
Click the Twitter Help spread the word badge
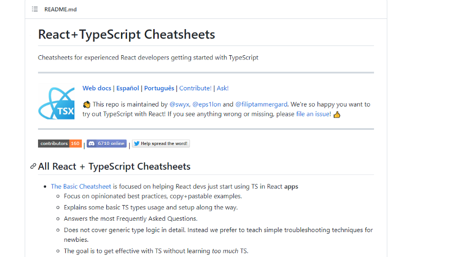(x=161, y=144)
